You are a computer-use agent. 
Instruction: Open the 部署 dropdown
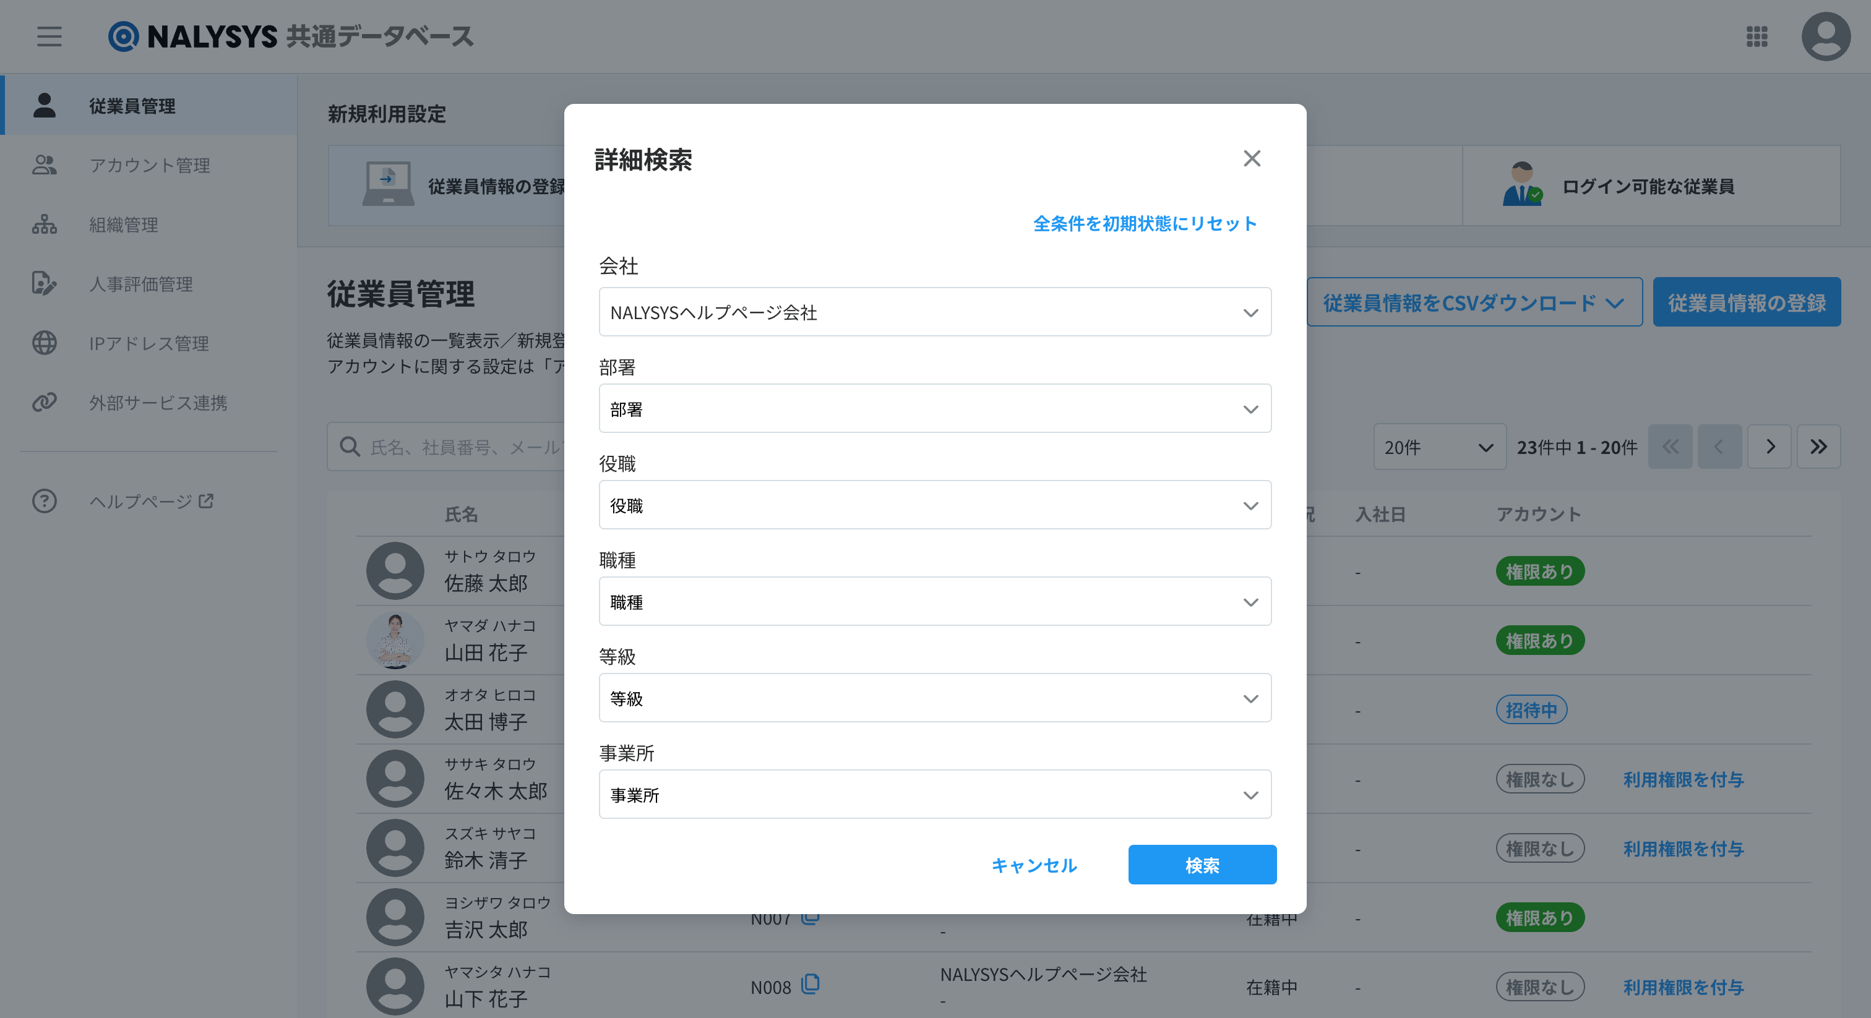934,409
